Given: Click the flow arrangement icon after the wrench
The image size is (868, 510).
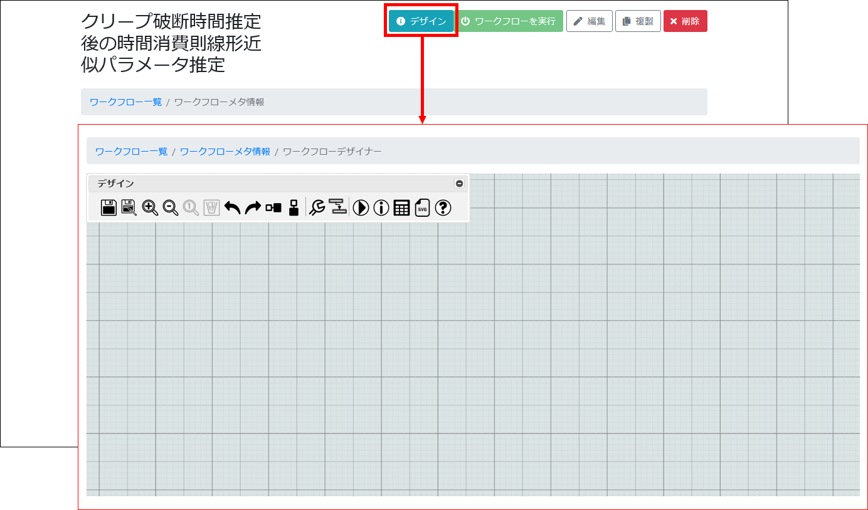Looking at the screenshot, I should click(338, 206).
